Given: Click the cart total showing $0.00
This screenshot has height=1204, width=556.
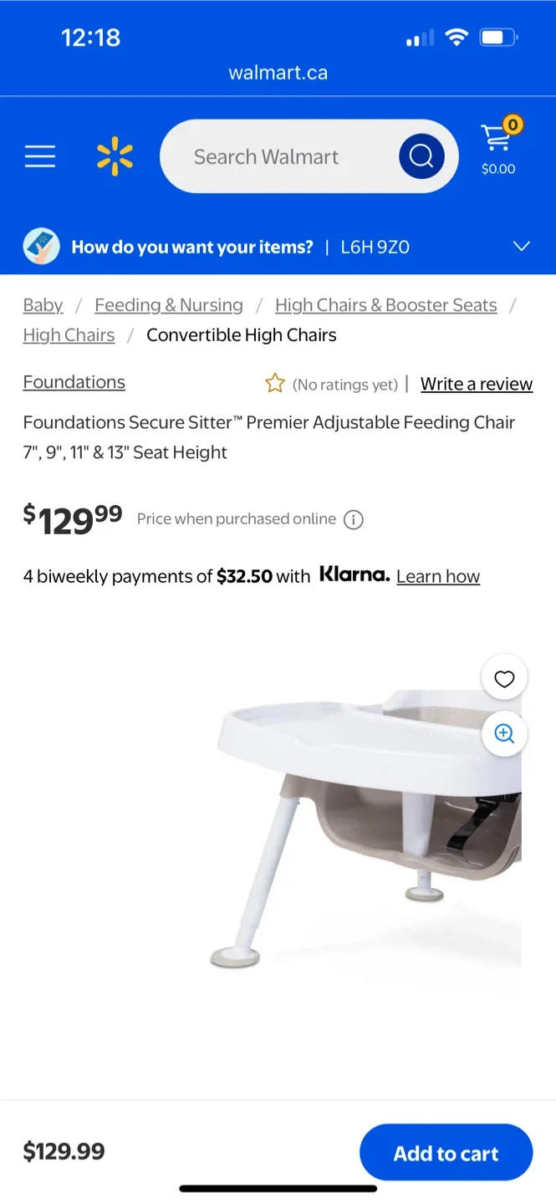Looking at the screenshot, I should 497,169.
